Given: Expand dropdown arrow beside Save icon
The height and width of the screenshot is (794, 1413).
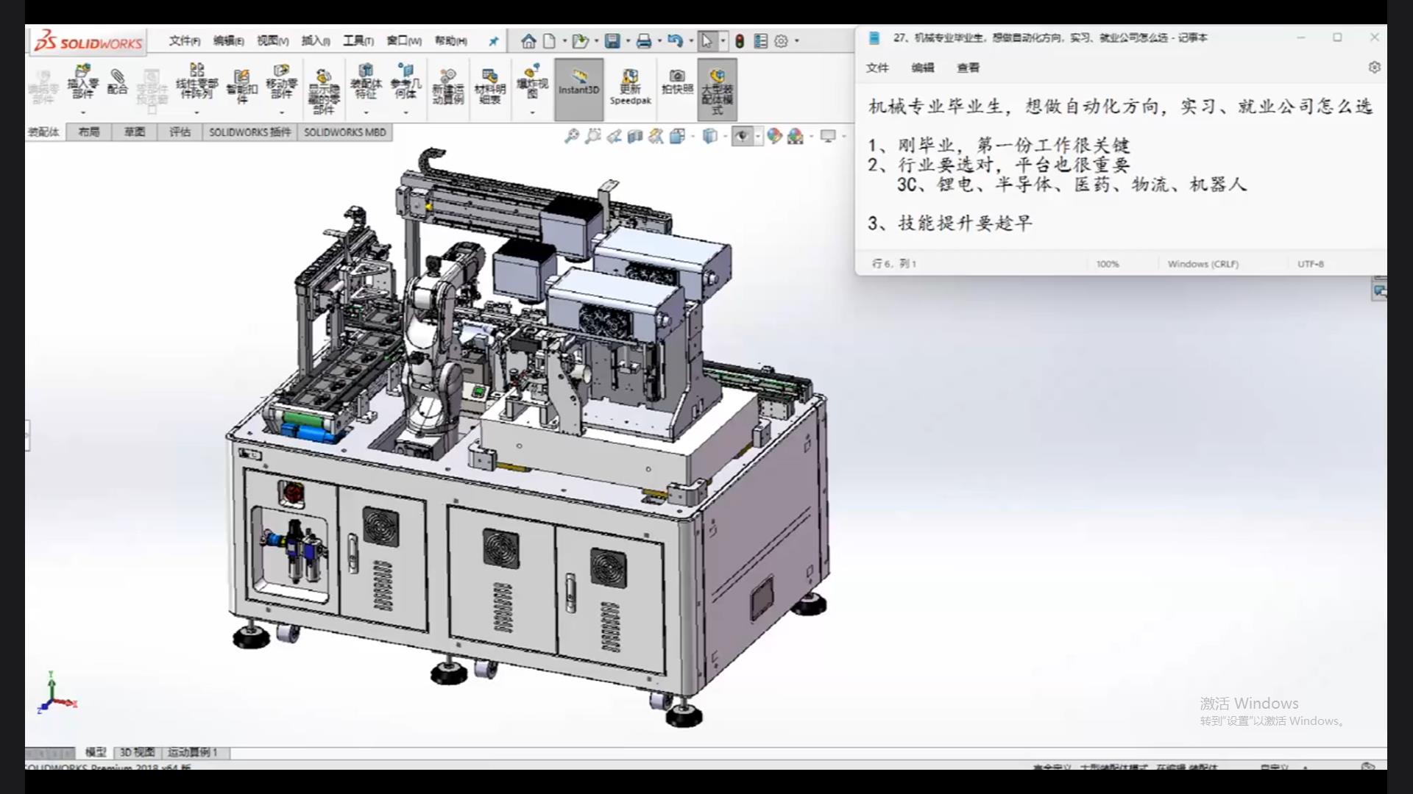Looking at the screenshot, I should tap(628, 41).
